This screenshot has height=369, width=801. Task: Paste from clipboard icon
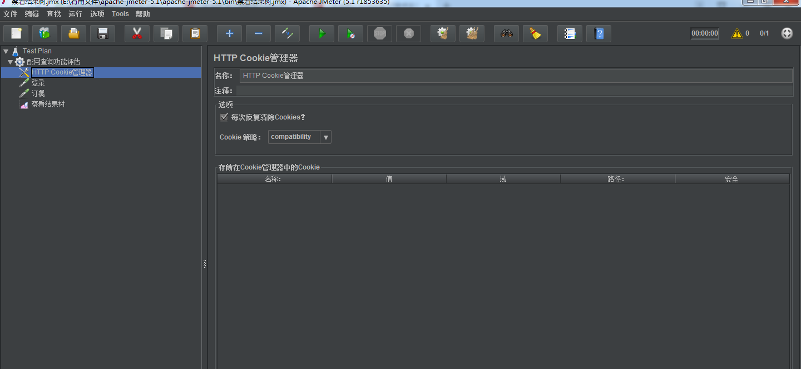(x=195, y=33)
